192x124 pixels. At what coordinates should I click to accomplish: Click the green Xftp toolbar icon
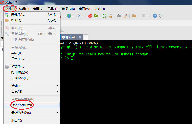[x=96, y=16]
